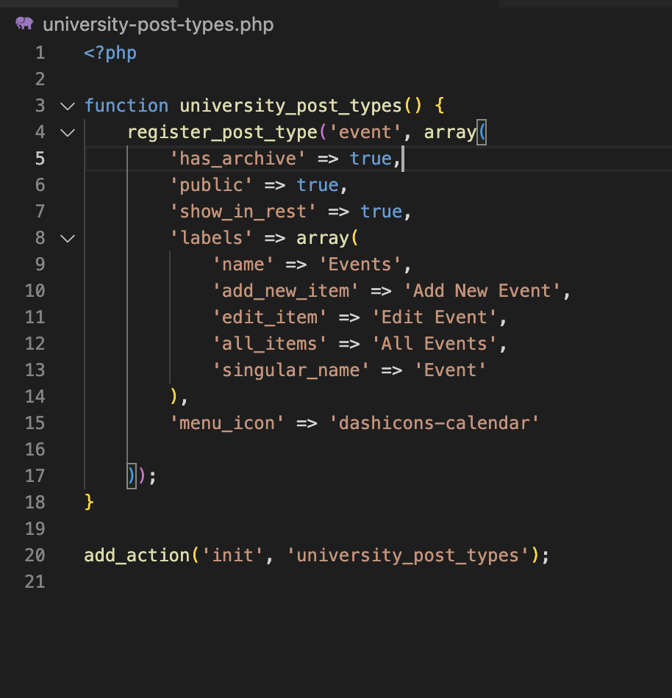
Task: Click the 'function' keyword on line 3
Action: point(126,106)
